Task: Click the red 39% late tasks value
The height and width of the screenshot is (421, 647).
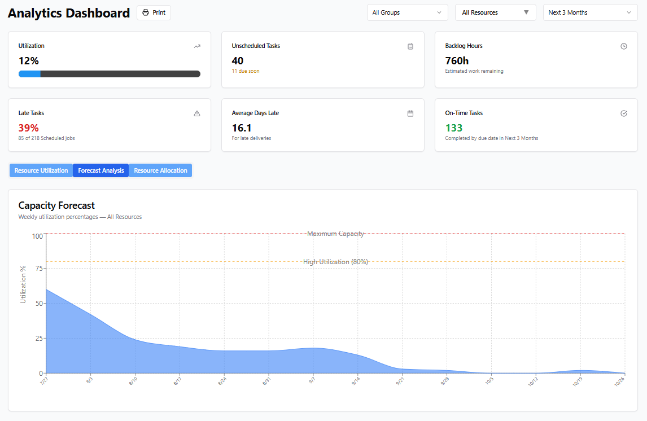Action: [28, 128]
